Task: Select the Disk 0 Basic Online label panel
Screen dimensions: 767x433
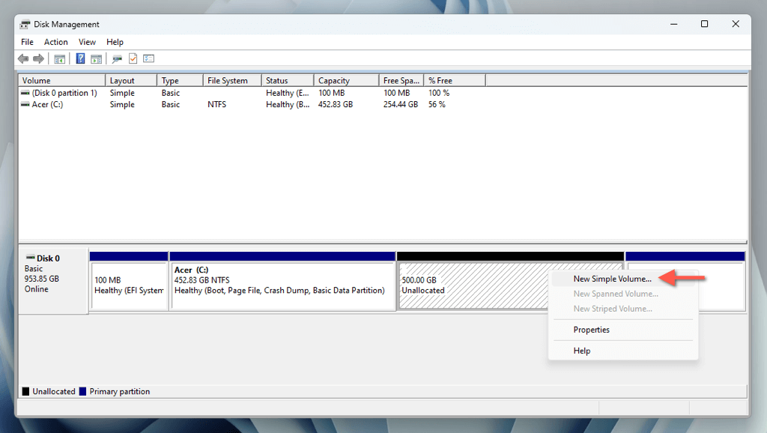Action: pos(53,280)
